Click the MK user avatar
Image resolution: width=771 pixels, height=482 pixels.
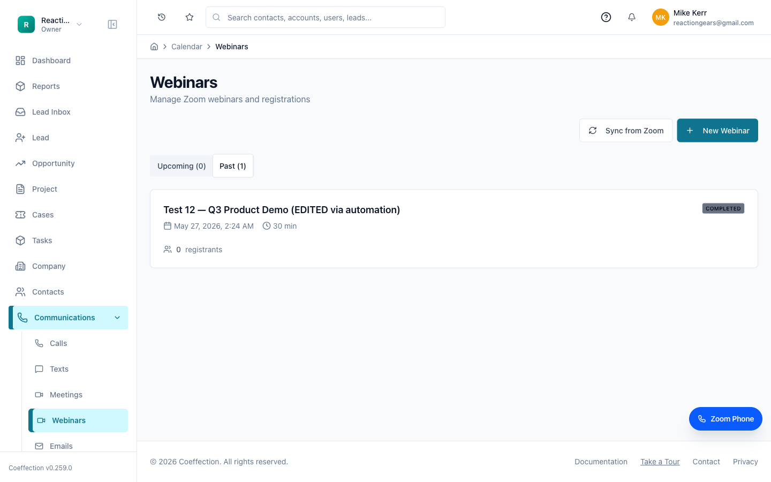click(661, 17)
